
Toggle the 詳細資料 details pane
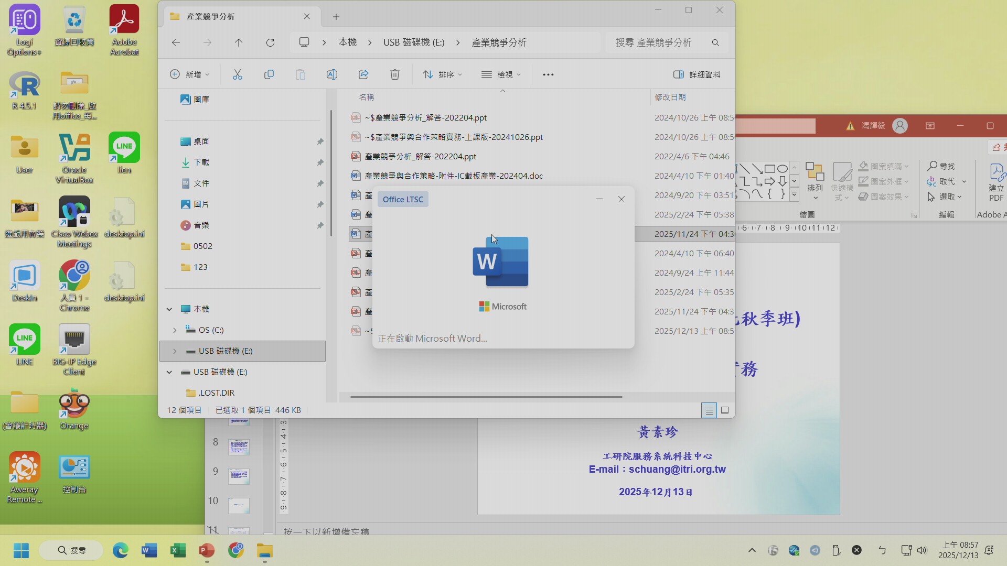point(697,74)
